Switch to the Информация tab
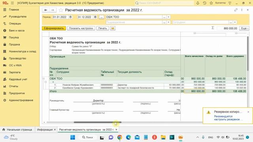Image resolution: width=253 pixels, height=142 pixels. pos(45,130)
